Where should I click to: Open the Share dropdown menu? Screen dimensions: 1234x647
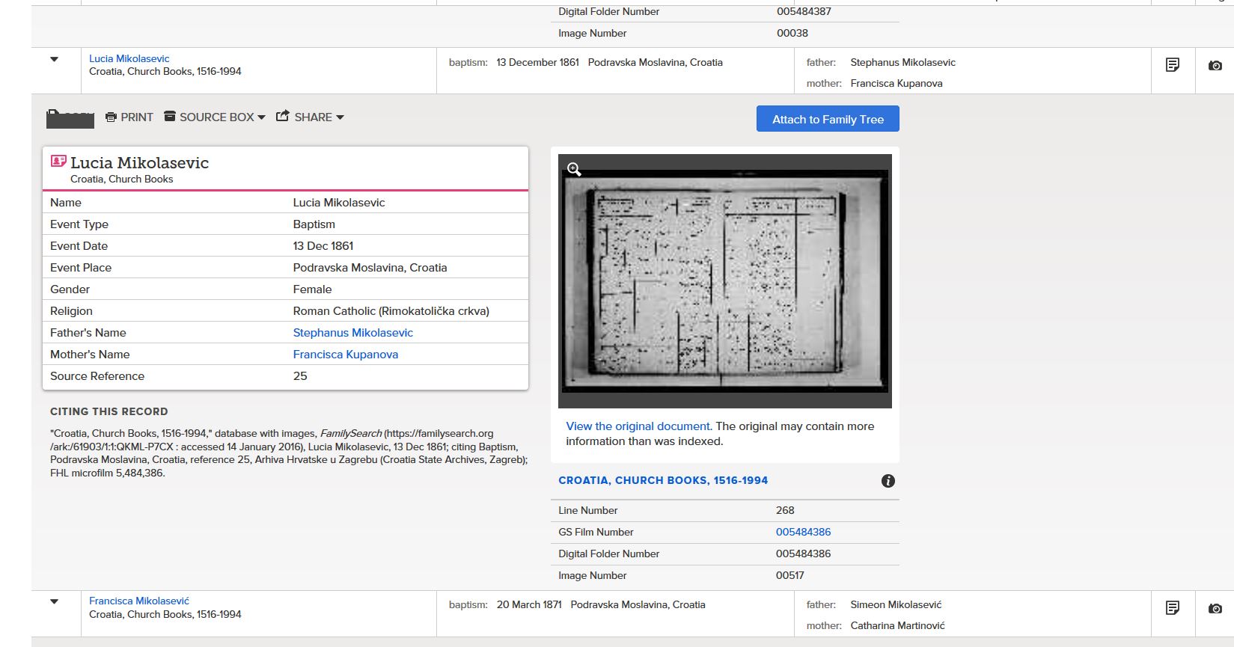tap(310, 117)
